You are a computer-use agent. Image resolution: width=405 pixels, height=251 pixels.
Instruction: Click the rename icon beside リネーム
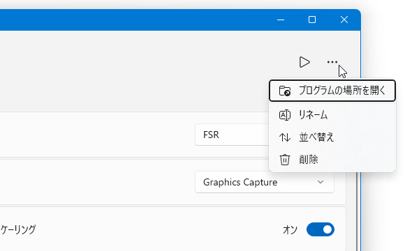(285, 115)
